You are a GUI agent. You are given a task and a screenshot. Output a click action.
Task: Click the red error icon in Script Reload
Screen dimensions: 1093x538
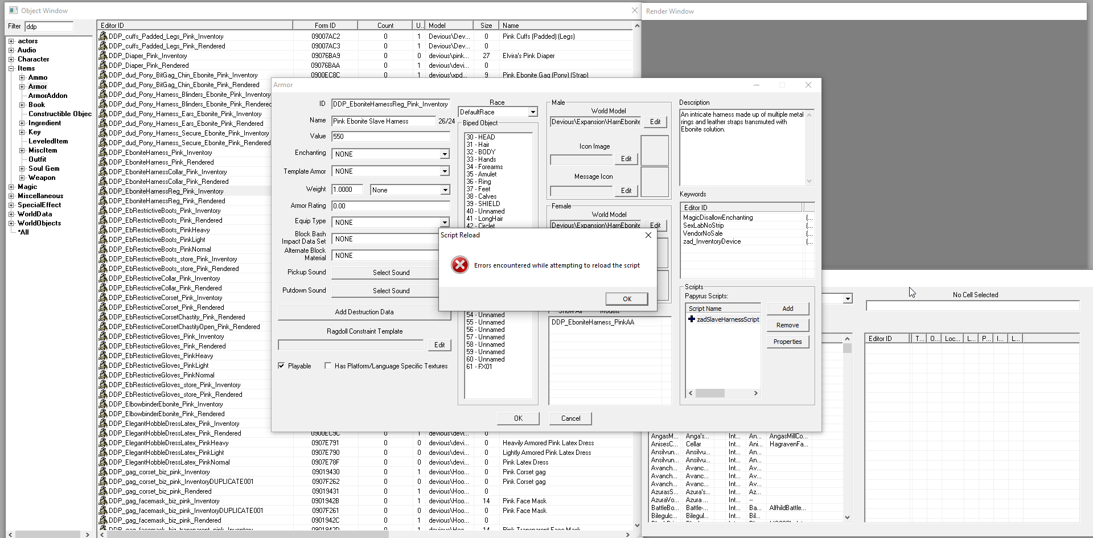click(459, 265)
